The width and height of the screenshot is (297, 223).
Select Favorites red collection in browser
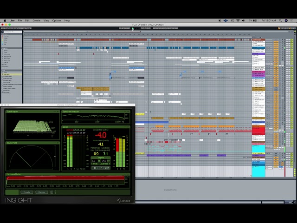pos(6,36)
